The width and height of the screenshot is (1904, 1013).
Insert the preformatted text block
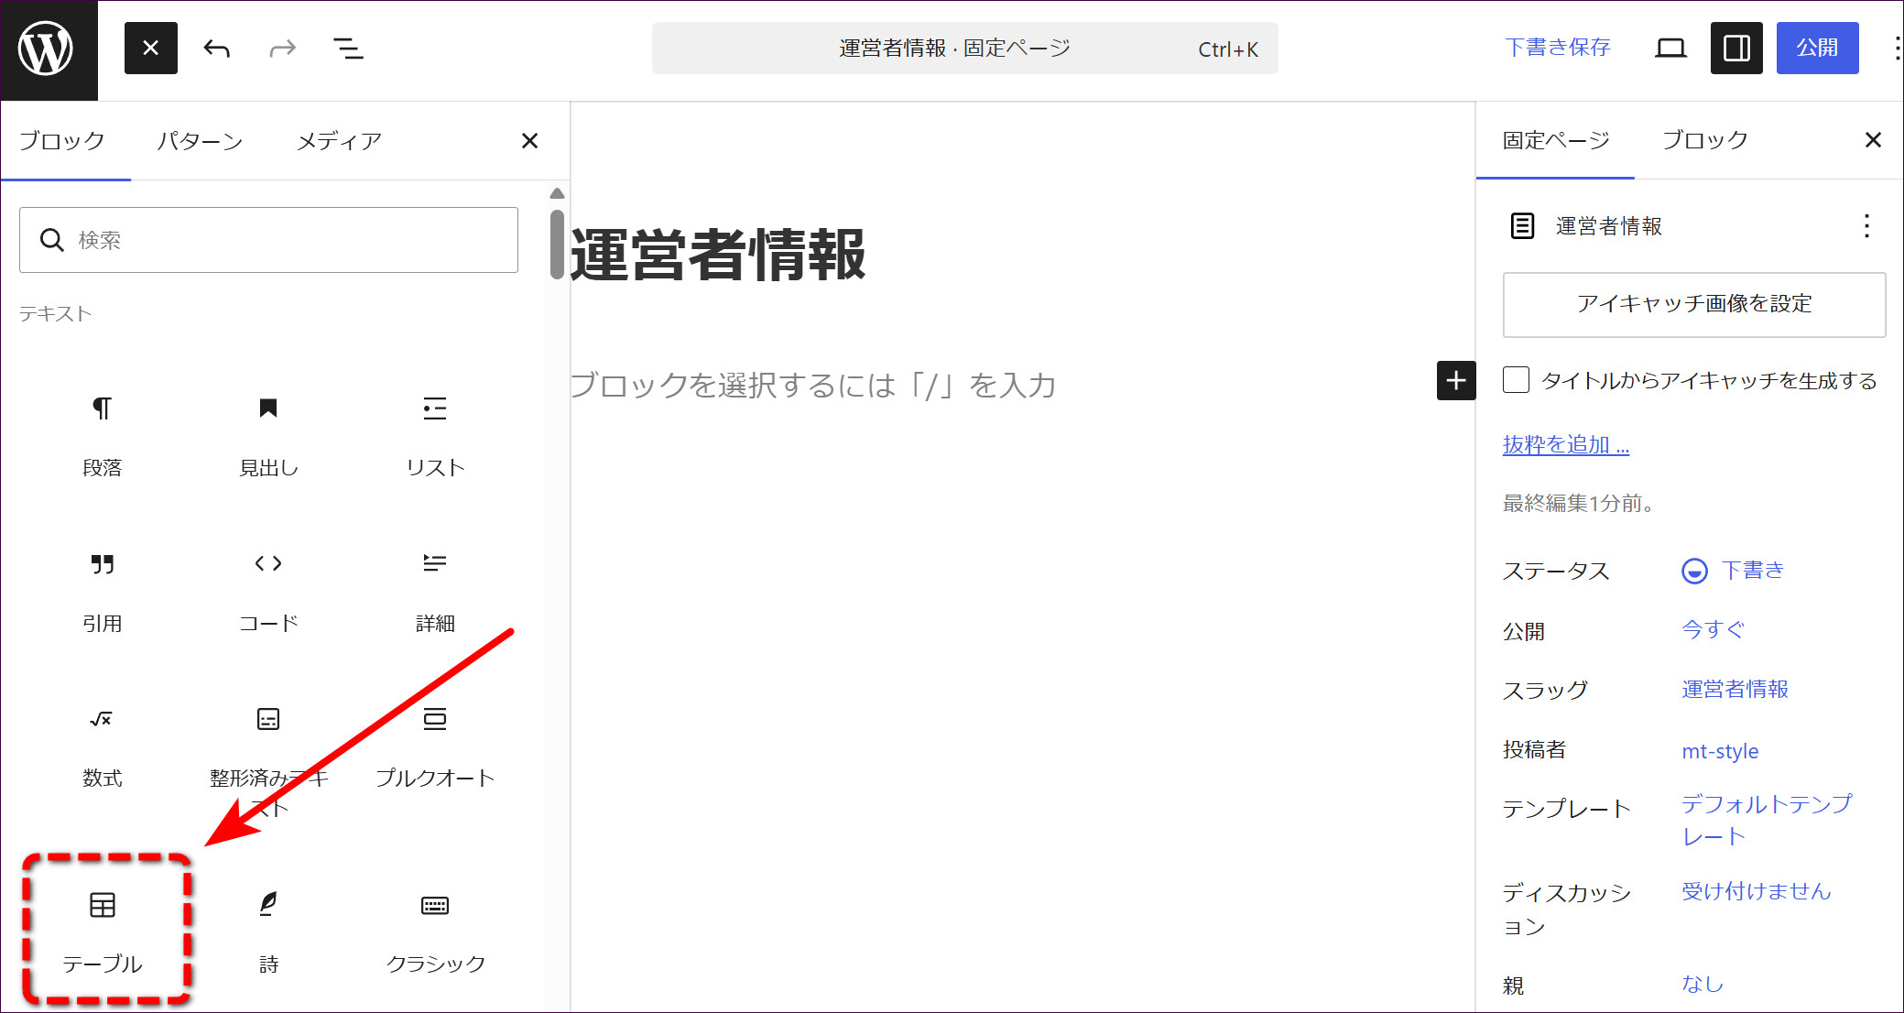(x=268, y=760)
